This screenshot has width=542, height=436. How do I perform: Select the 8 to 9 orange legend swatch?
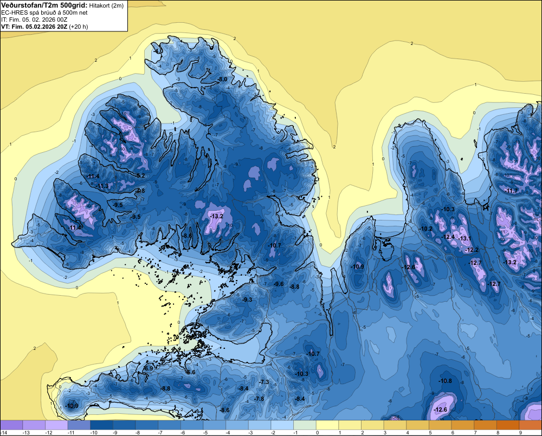[508, 425]
